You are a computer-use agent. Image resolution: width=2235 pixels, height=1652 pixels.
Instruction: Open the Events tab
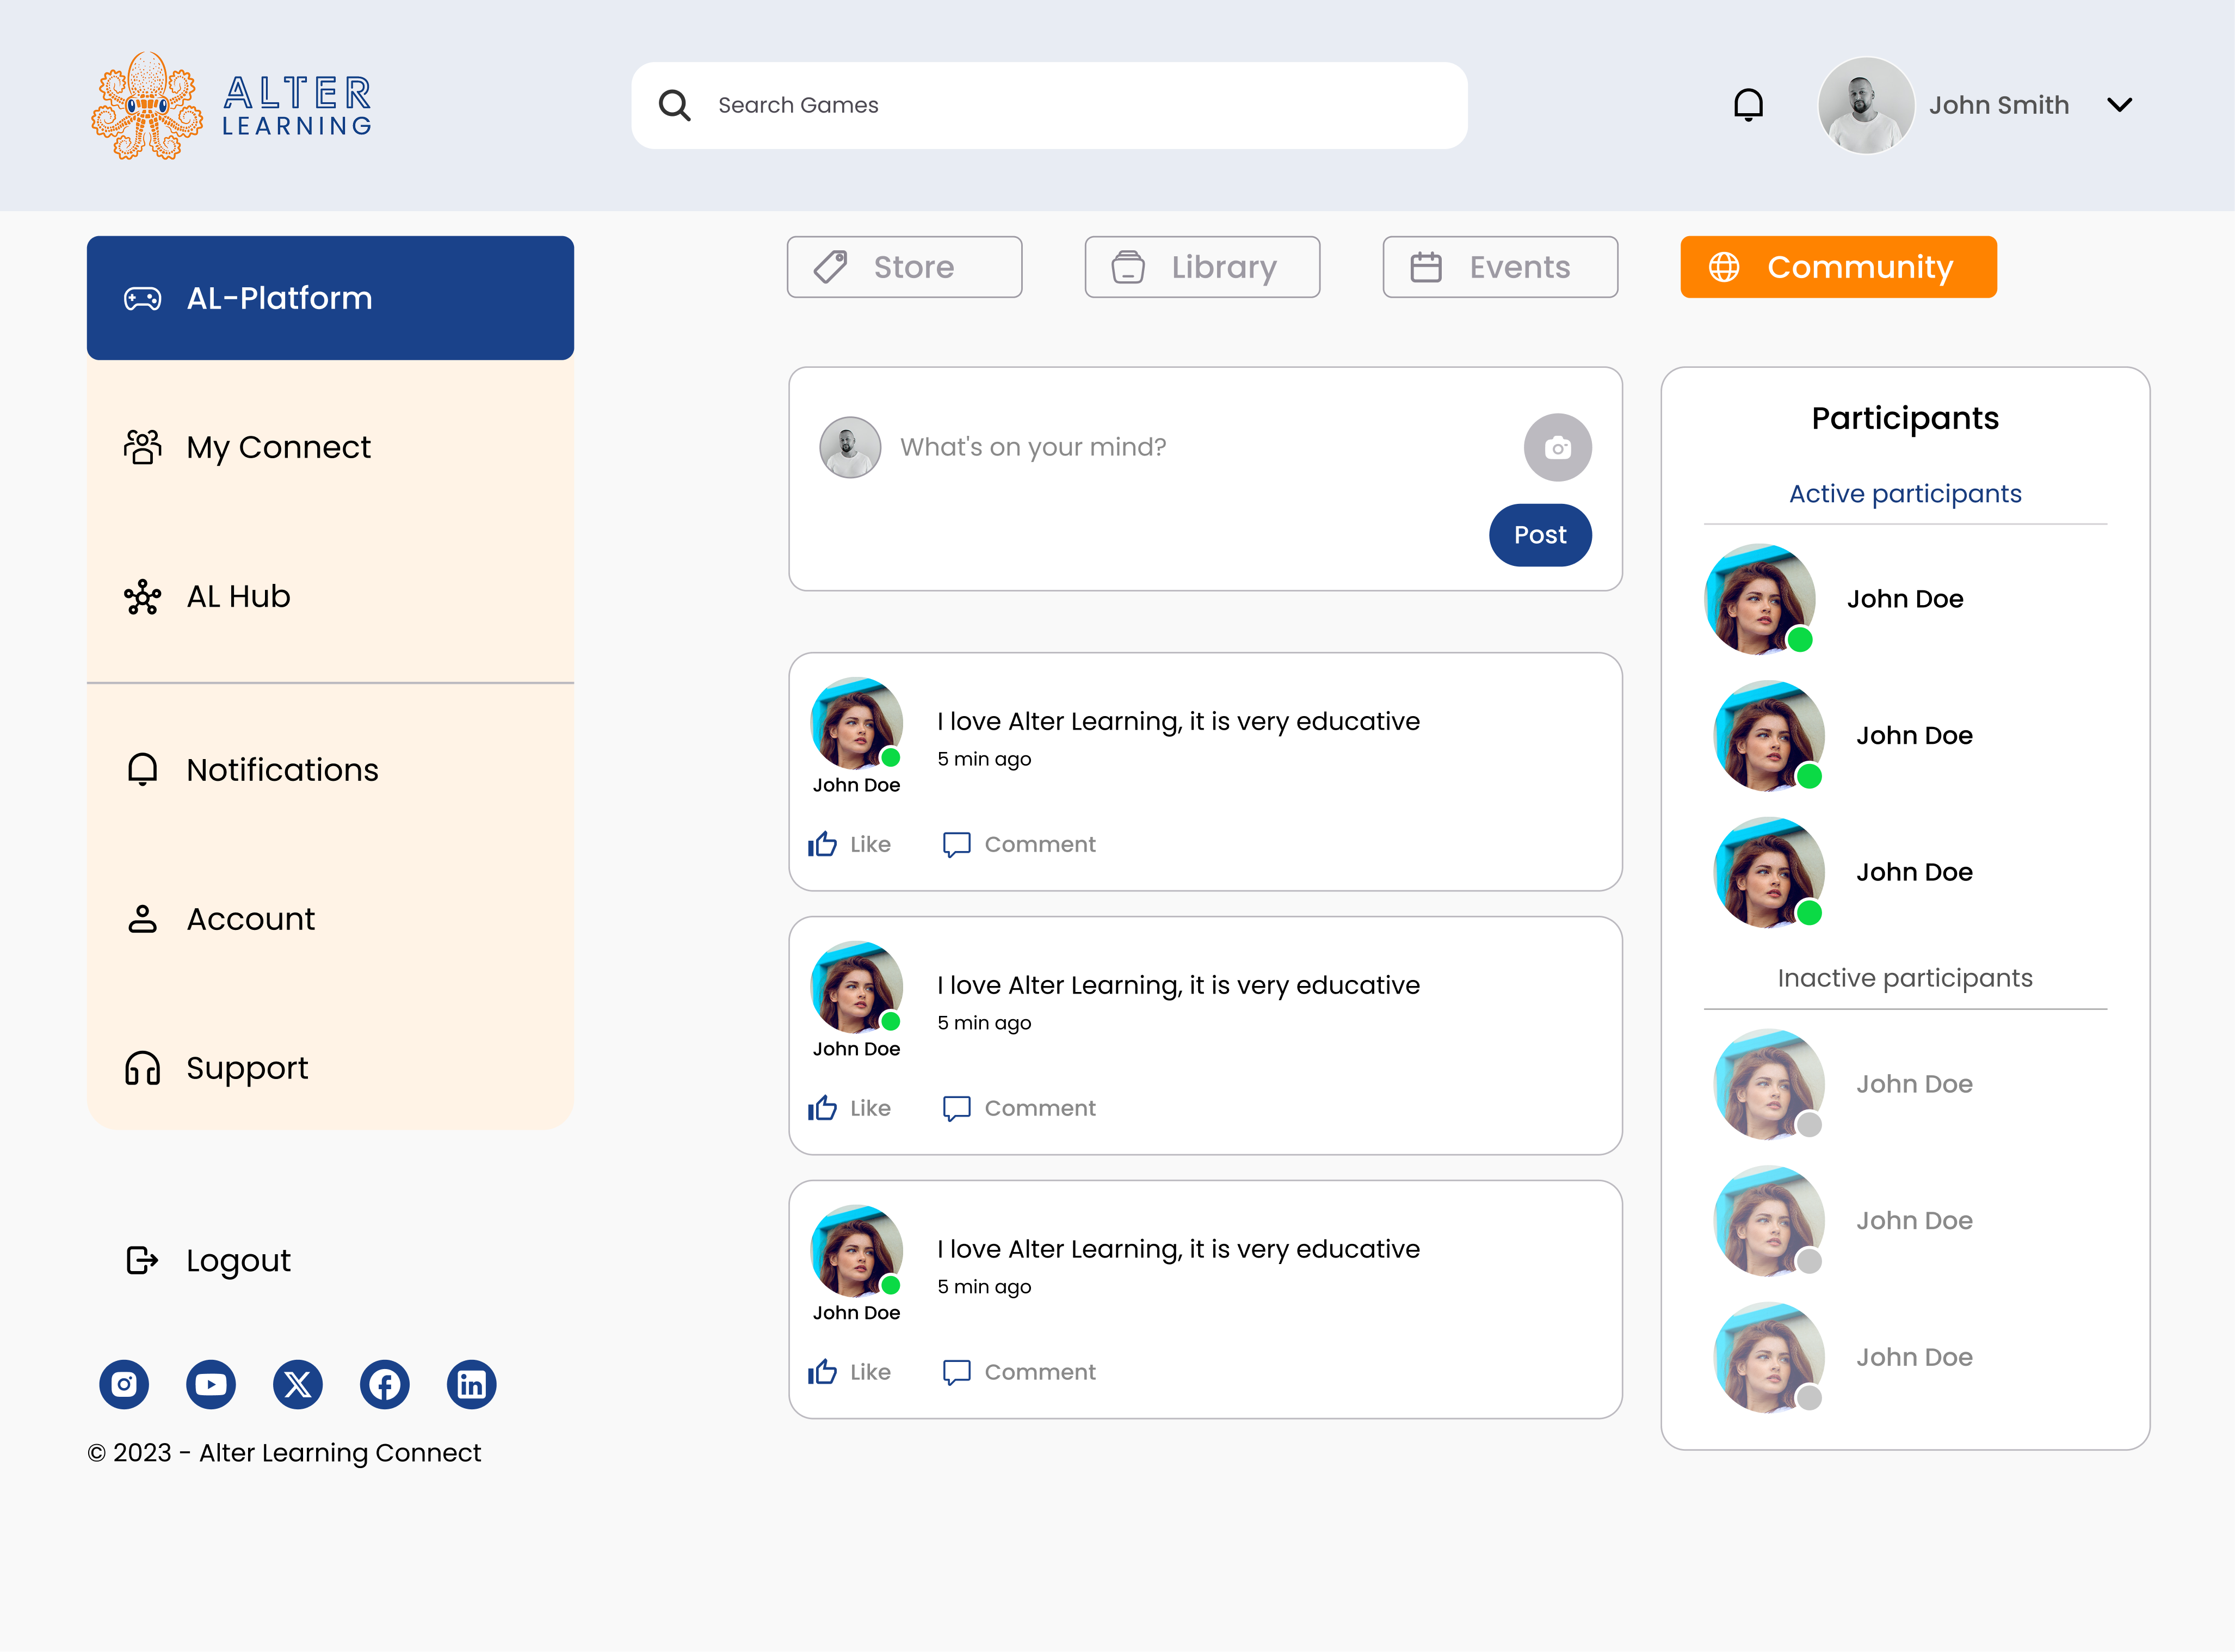pos(1499,266)
